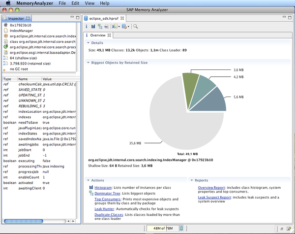Open the Histogram toolbar icon
The width and height of the screenshot is (295, 234).
point(93,26)
